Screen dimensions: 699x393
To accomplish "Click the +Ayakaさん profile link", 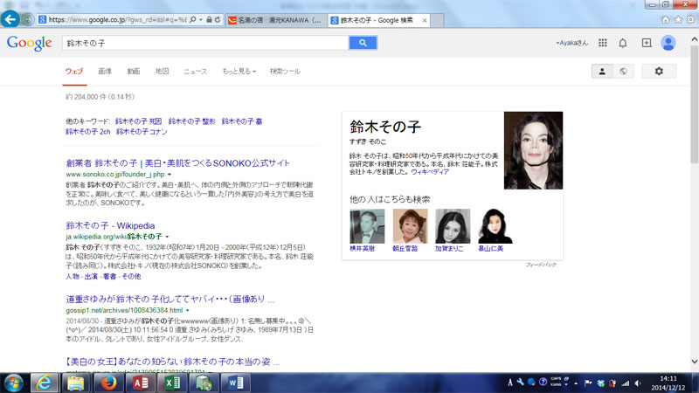I will [x=571, y=43].
